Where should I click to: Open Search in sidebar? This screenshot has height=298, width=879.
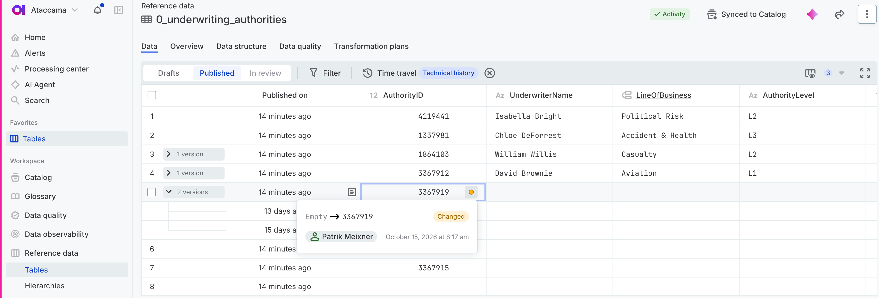click(x=37, y=100)
